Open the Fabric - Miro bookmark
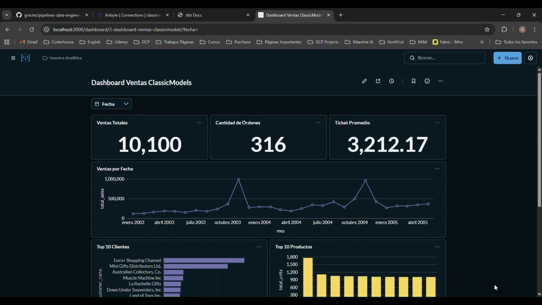This screenshot has height=305, width=542. coord(448,42)
